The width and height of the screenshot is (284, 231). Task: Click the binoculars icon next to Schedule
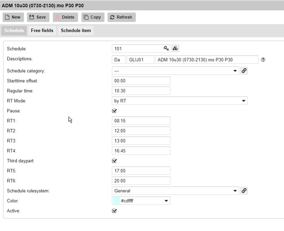coord(175,48)
